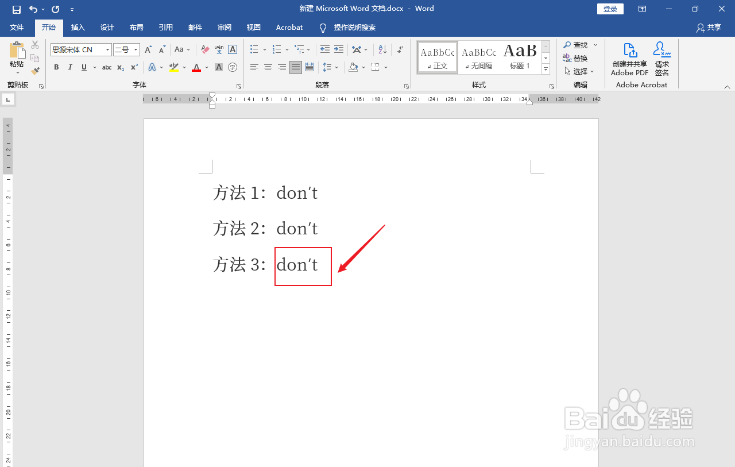Switch to the 插入 tab

click(78, 28)
